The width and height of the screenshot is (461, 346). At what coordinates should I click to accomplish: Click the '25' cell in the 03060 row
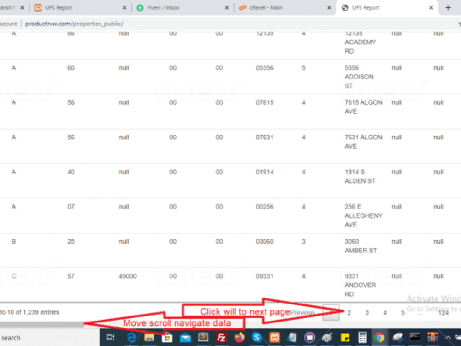[71, 242]
